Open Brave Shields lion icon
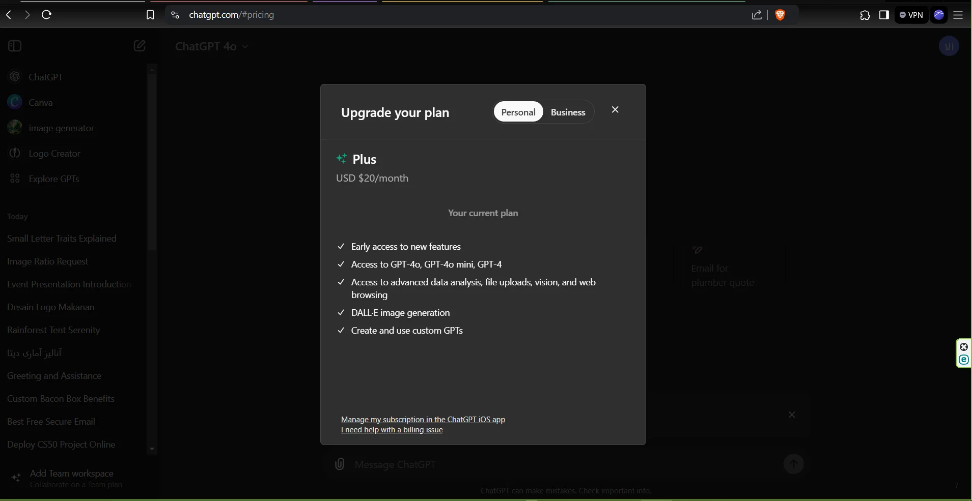Image resolution: width=972 pixels, height=501 pixels. click(x=780, y=15)
